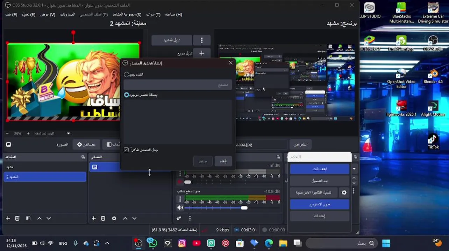Open scene filters icon in the Scenes panel

[28, 218]
